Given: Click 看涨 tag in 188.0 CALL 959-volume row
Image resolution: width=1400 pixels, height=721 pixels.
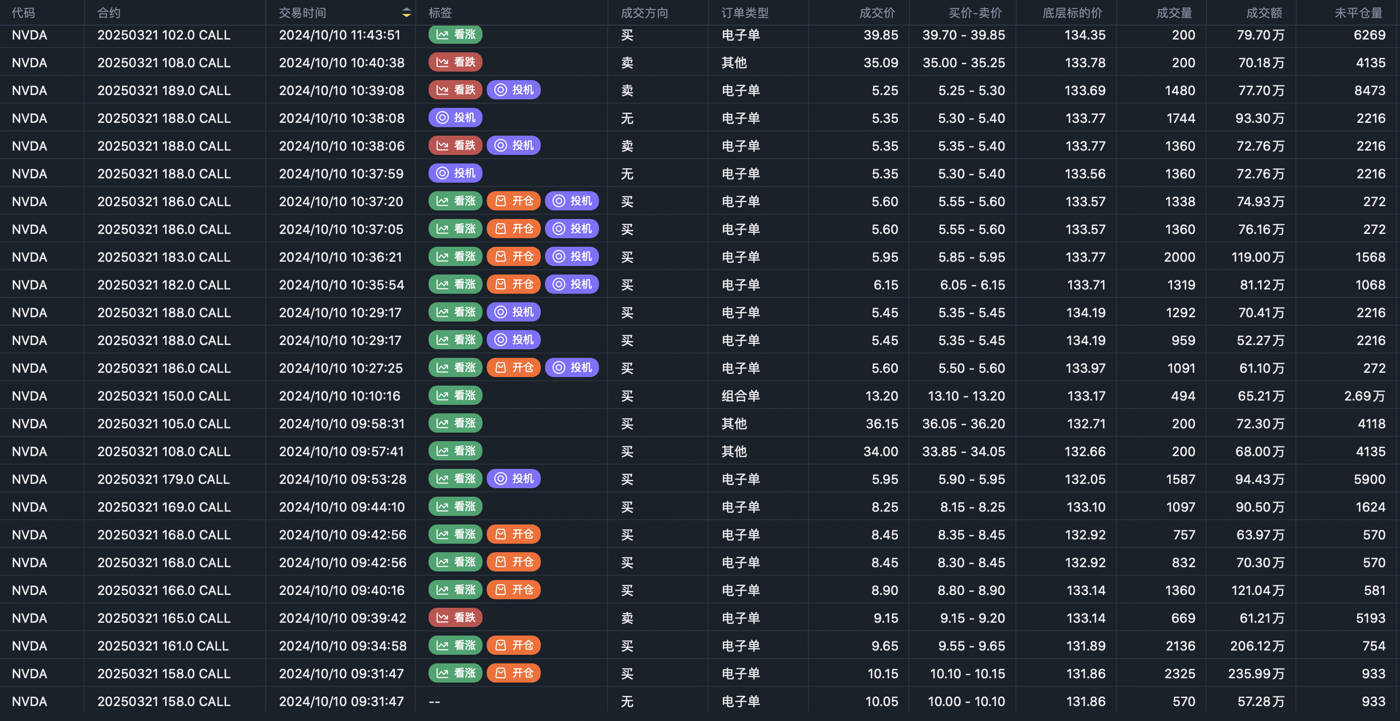Looking at the screenshot, I should tap(455, 340).
